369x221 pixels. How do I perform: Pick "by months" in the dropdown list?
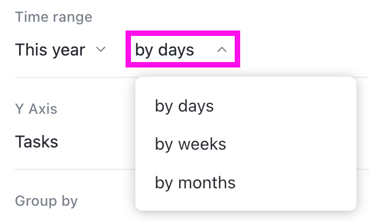click(x=195, y=182)
